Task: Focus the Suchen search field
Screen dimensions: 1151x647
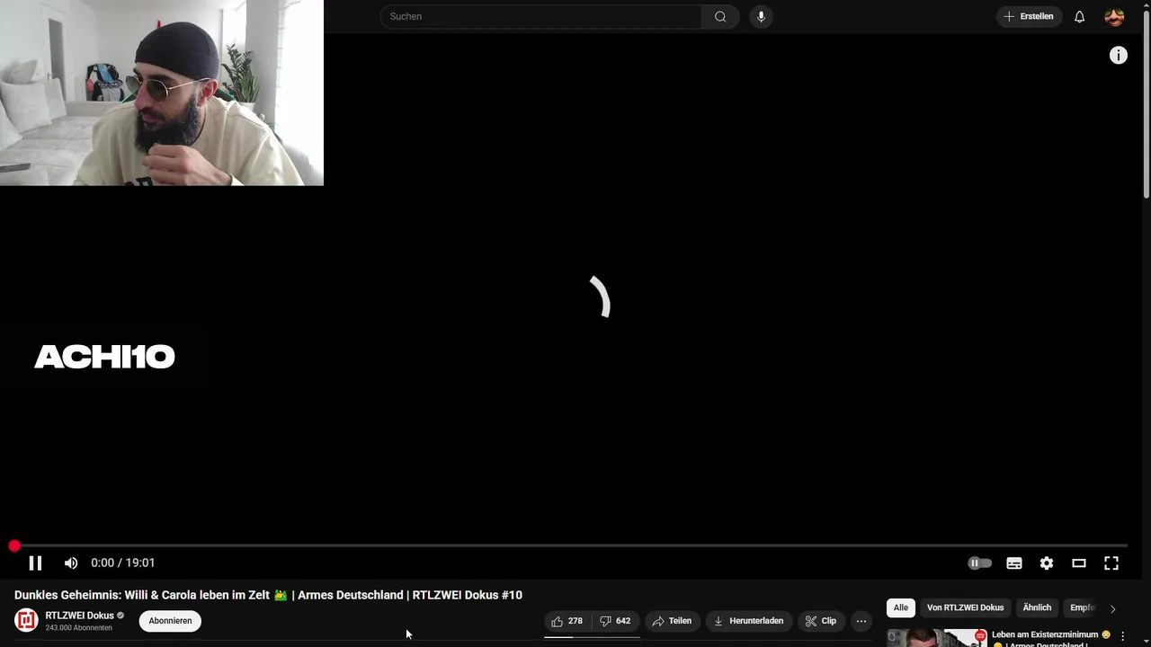Action: [540, 16]
